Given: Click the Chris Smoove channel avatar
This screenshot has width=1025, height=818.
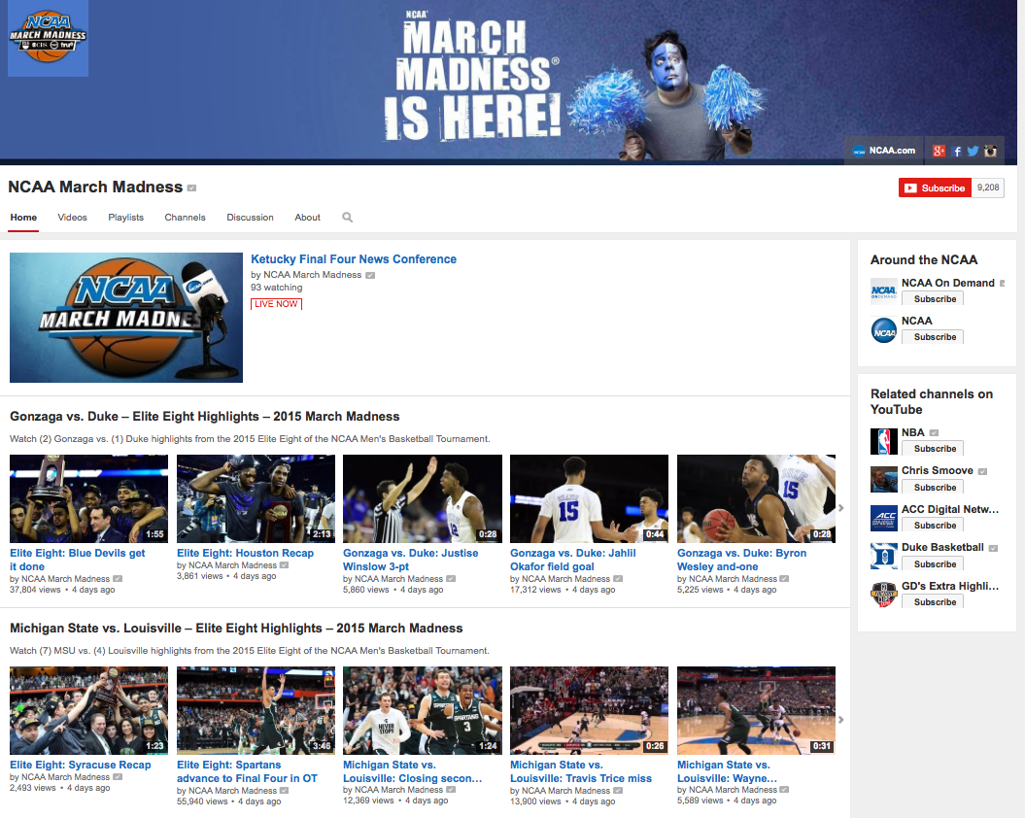Looking at the screenshot, I should (x=884, y=479).
